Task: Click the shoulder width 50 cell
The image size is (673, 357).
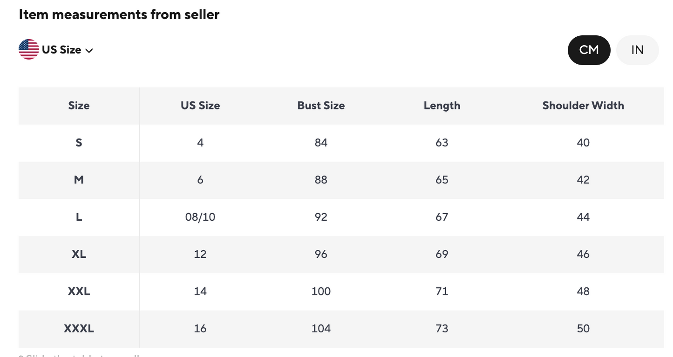Action: 583,329
